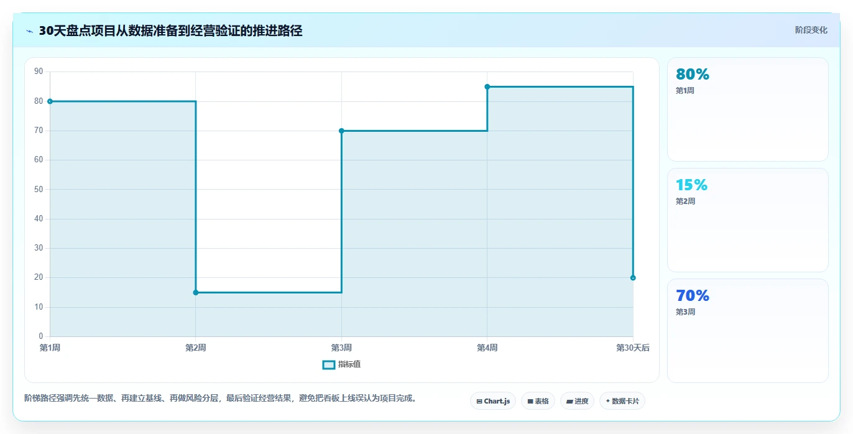
Task: Select the 80% 第1周 card
Action: pos(747,109)
